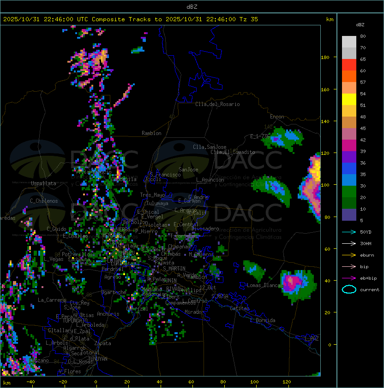Click the Mirador place label
This screenshot has width=384, height=388.
pos(194,312)
